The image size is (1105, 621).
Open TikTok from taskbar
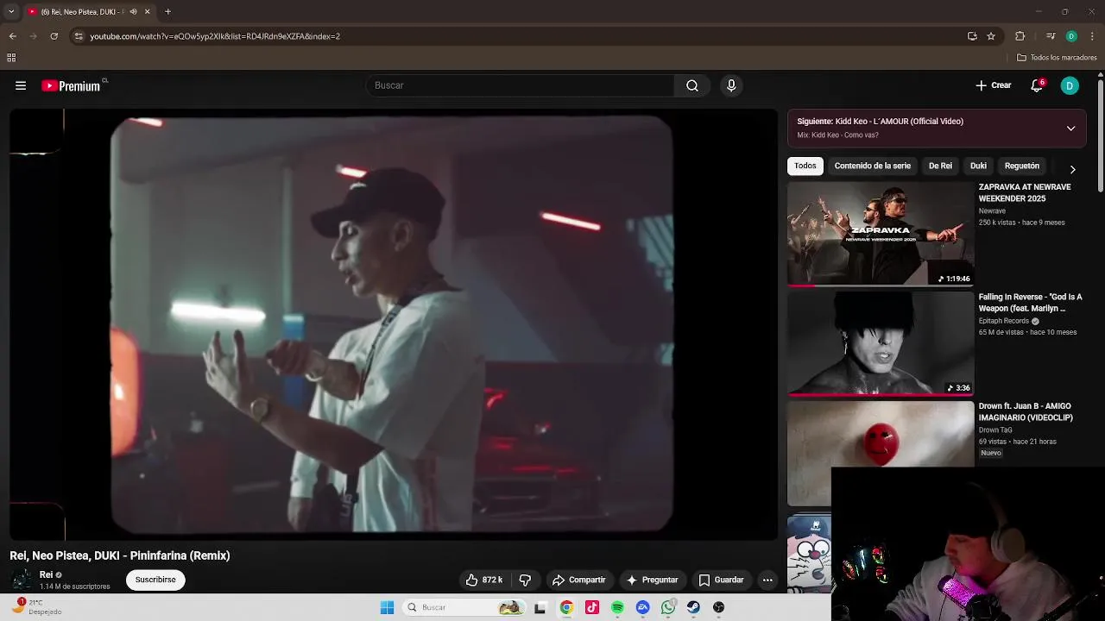click(x=591, y=607)
